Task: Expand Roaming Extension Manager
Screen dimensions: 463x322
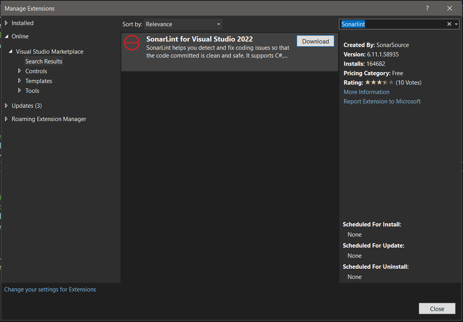Action: [6, 119]
